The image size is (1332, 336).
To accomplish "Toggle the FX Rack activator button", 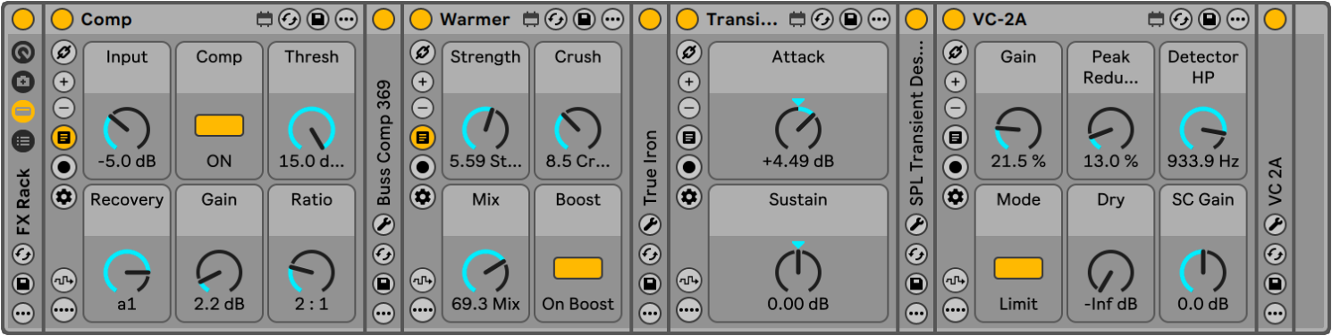I will click(23, 19).
